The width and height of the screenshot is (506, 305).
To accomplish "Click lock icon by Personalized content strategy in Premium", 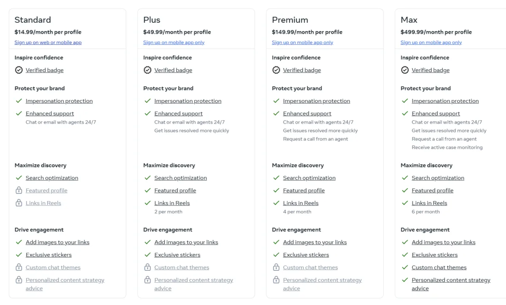I will [276, 280].
